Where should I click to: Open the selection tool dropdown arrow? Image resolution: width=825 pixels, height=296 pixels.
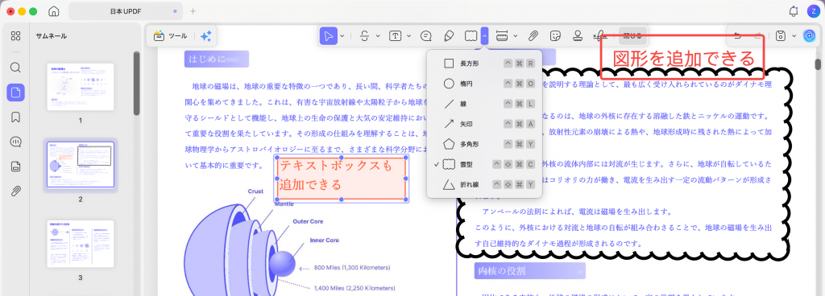(x=342, y=35)
